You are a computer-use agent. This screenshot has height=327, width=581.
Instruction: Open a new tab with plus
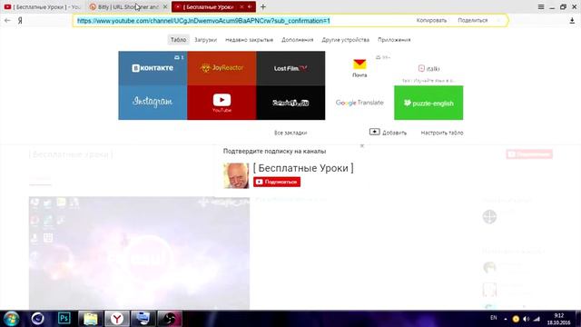coord(263,6)
